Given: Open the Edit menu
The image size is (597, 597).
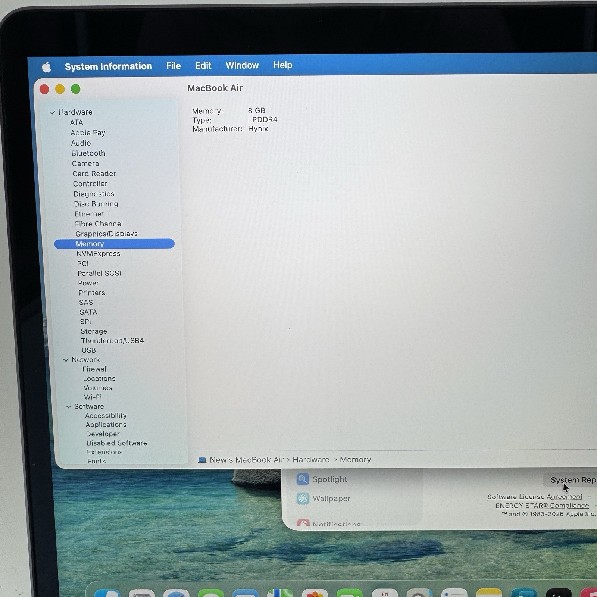Looking at the screenshot, I should point(203,66).
